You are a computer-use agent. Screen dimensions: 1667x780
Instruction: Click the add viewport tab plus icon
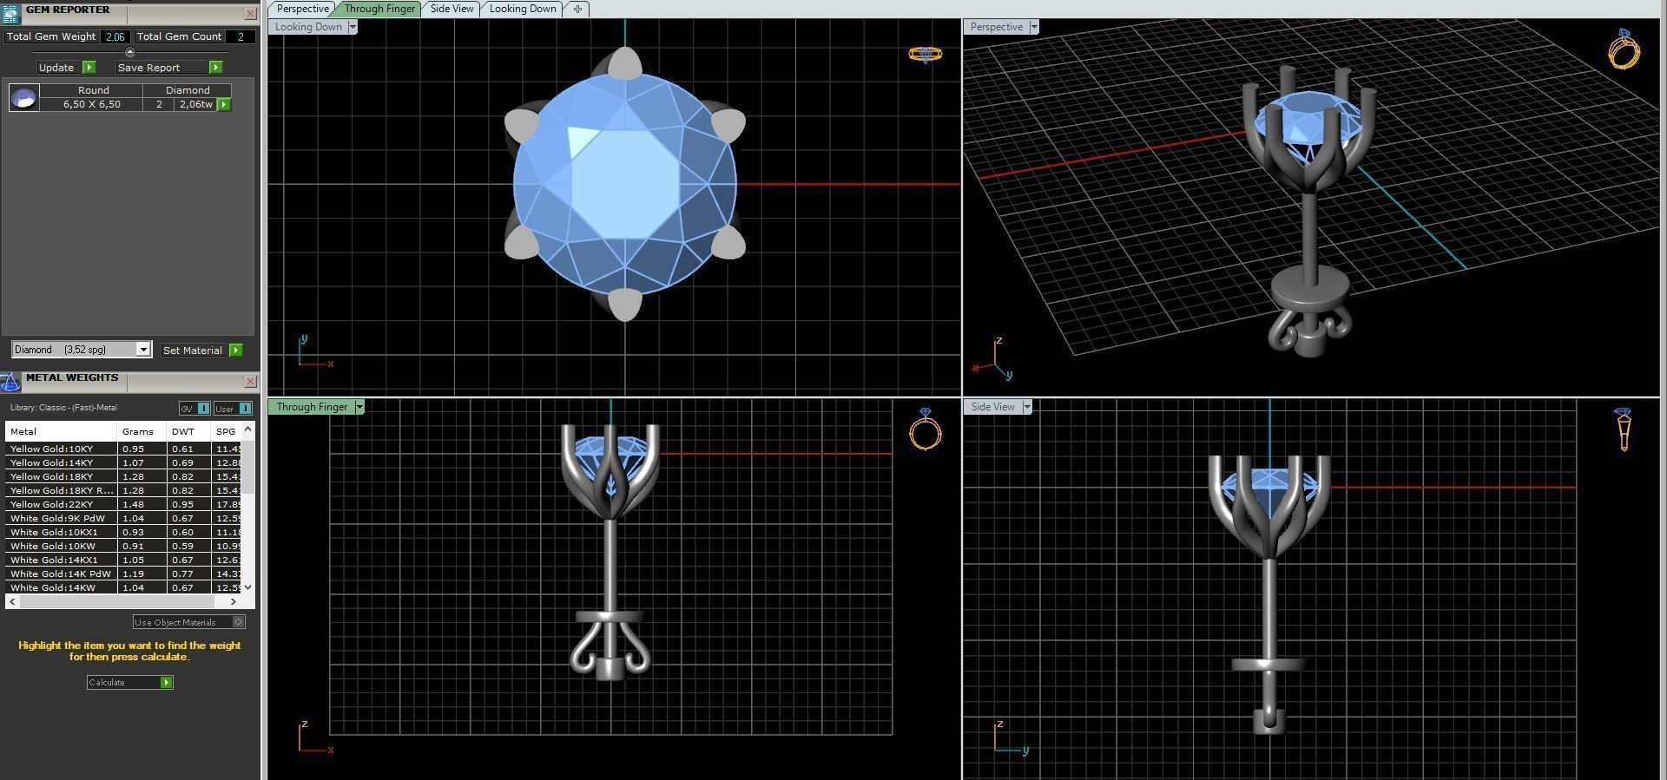(577, 9)
